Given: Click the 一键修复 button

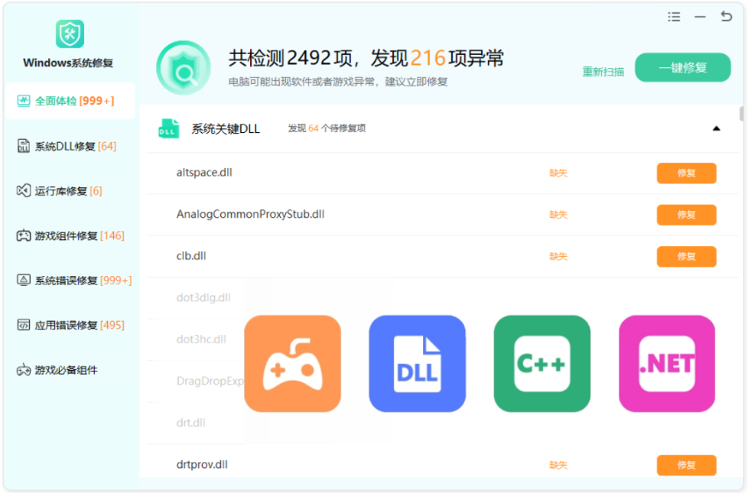Looking at the screenshot, I should [x=682, y=67].
